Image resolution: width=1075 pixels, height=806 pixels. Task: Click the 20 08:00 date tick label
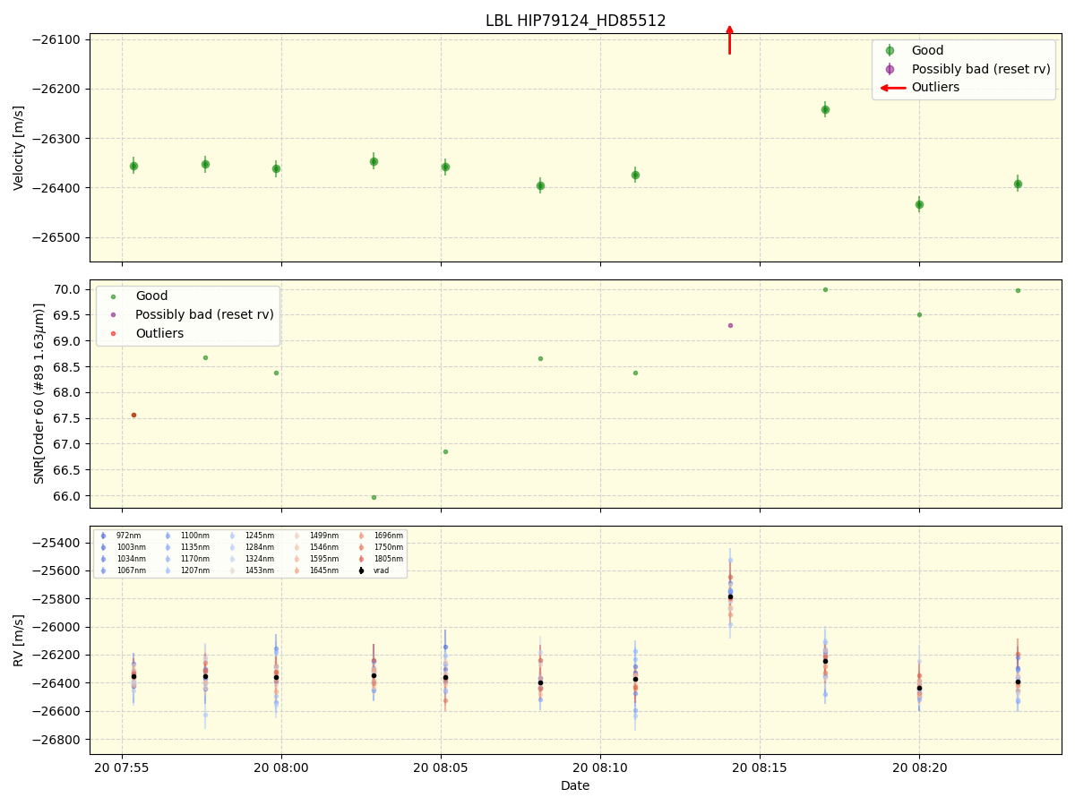pyautogui.click(x=281, y=767)
